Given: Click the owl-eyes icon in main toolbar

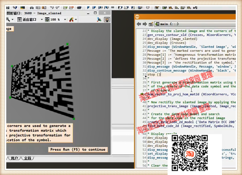Looking at the screenshot, I should [79, 8].
